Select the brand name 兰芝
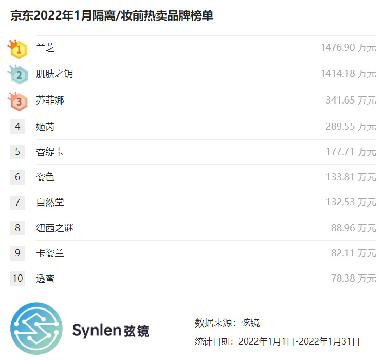This screenshot has height=361, width=386. click(45, 48)
